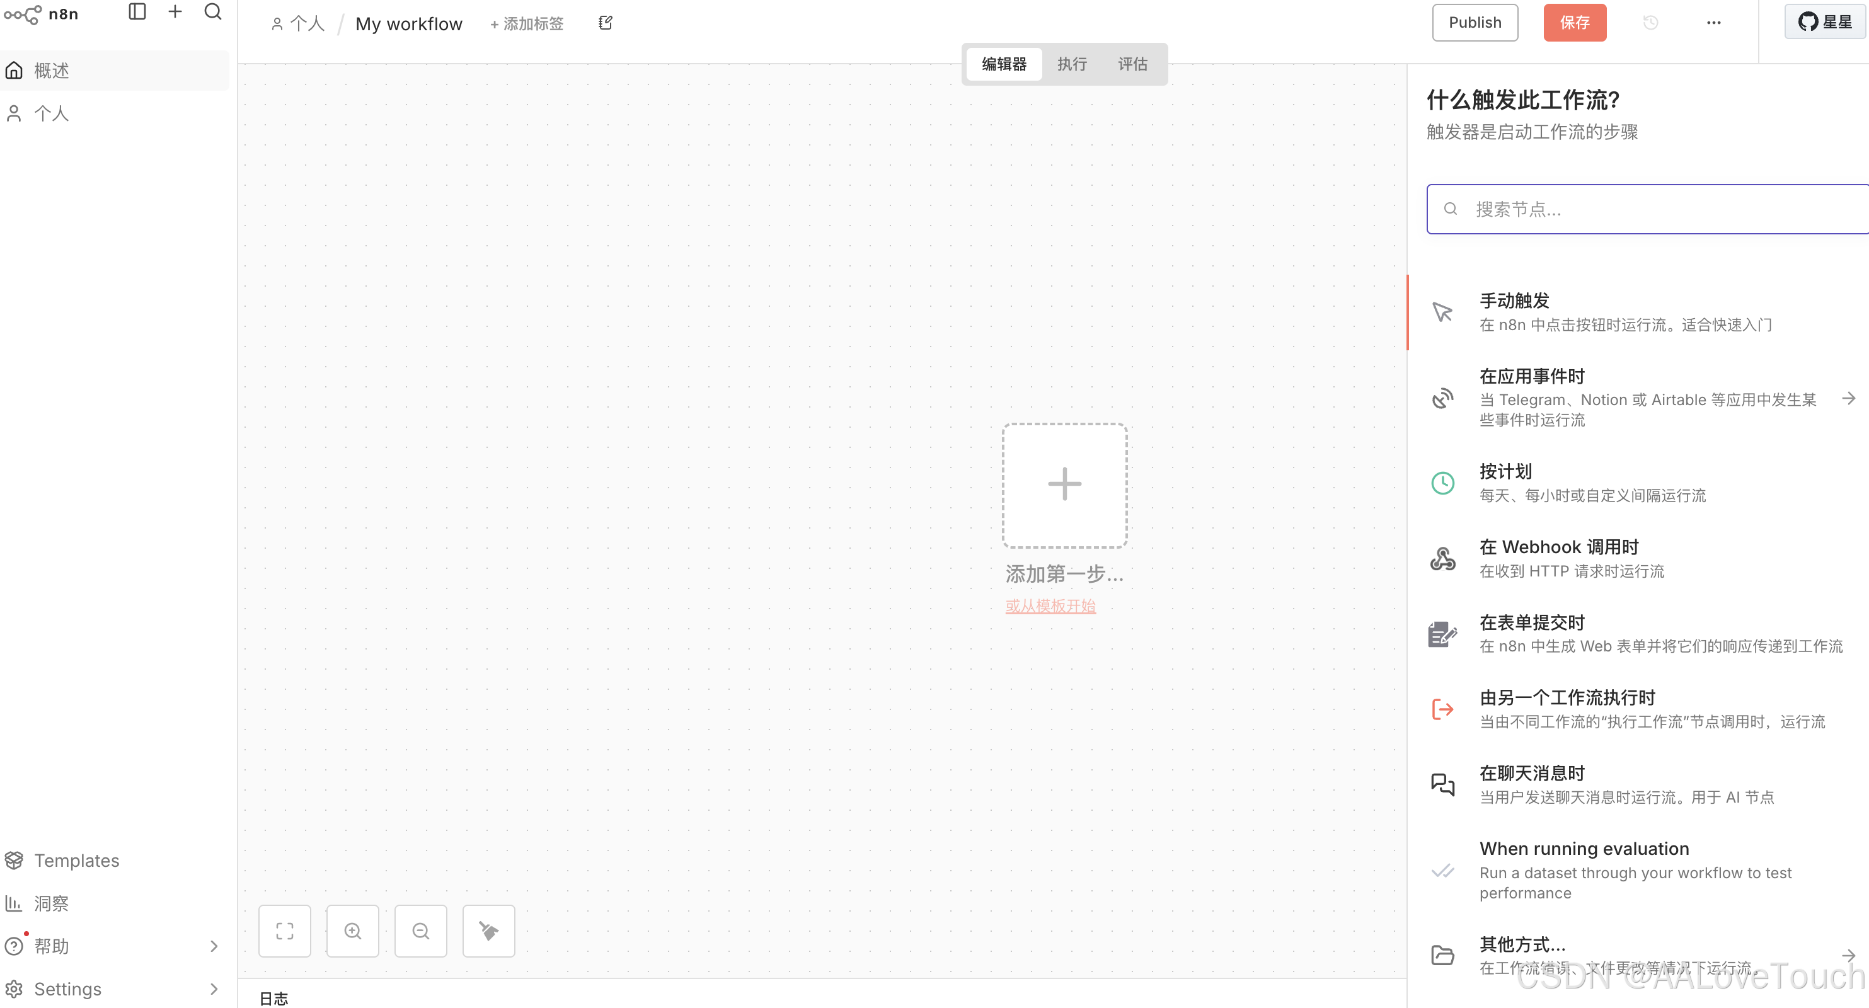Open workflow history clock icon

tap(1650, 23)
